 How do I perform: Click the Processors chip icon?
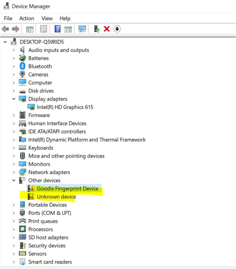[x=22, y=229]
